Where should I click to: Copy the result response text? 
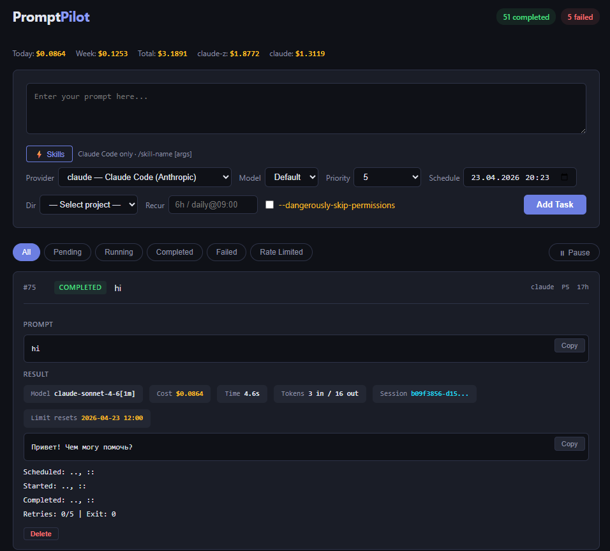(569, 444)
